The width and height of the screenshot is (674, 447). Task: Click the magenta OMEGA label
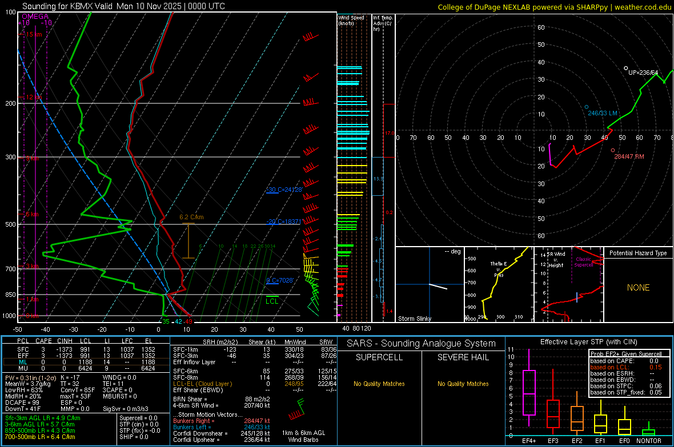pos(35,17)
